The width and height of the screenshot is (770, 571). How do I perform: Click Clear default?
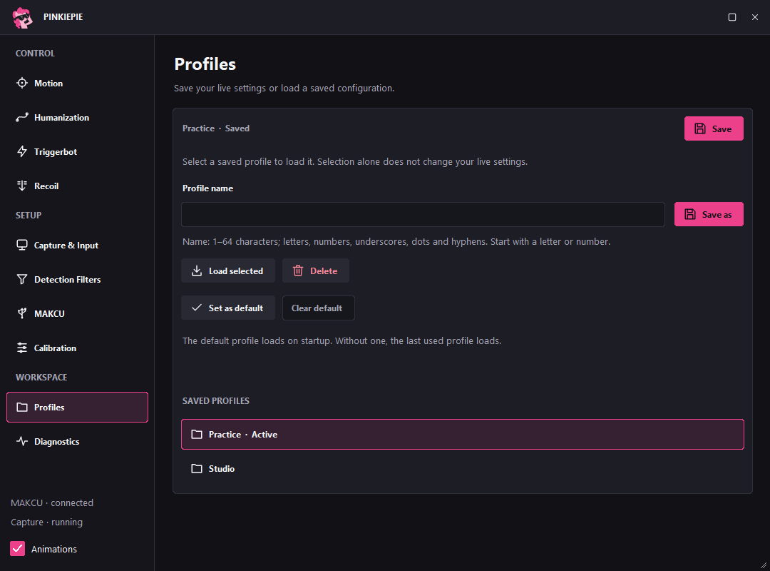coord(318,308)
